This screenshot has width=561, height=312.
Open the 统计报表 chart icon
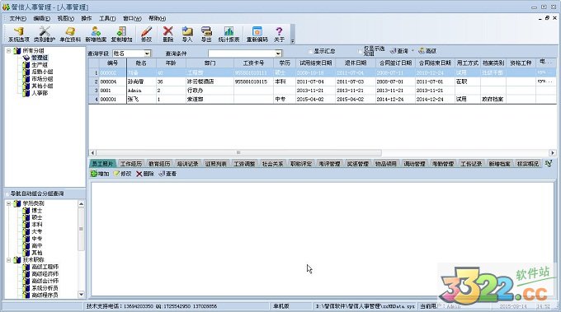[229, 35]
